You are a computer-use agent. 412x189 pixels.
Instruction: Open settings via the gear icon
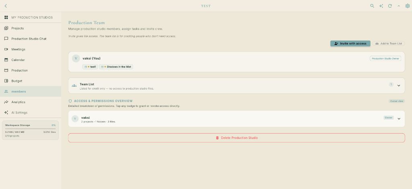pyautogui.click(x=408, y=6)
